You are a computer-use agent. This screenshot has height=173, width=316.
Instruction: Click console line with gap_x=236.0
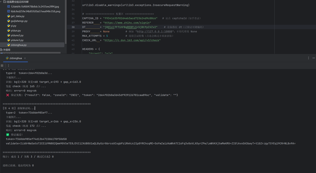click(x=43, y=122)
